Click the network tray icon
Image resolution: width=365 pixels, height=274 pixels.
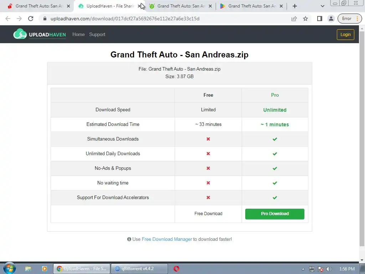[x=312, y=269]
